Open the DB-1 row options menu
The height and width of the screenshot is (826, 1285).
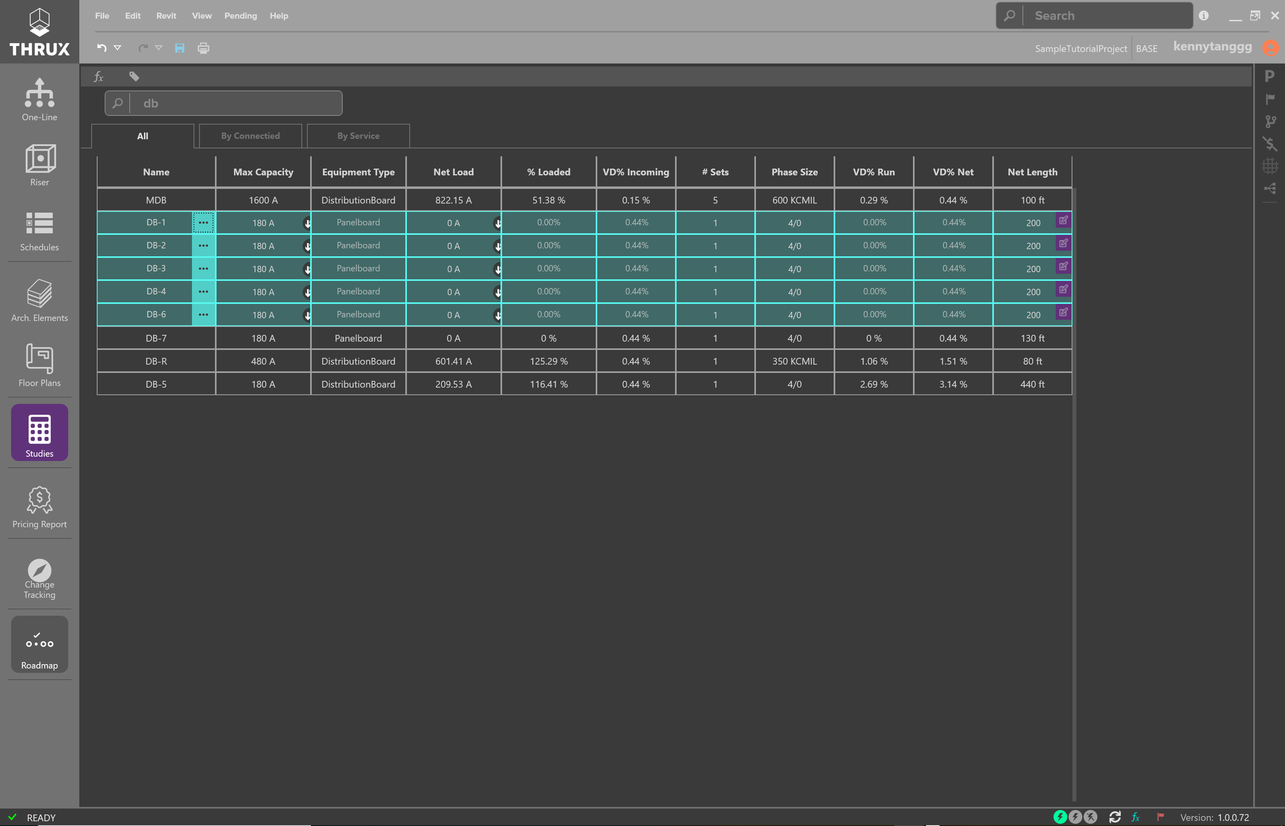203,223
